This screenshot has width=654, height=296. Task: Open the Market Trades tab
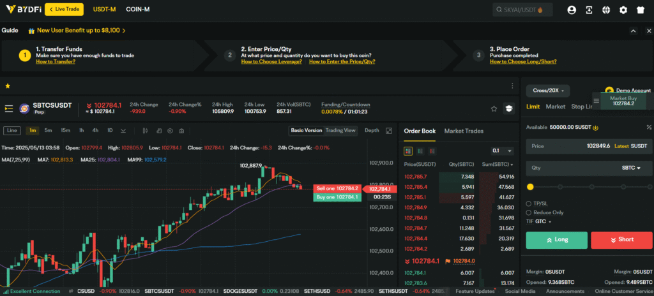click(464, 131)
